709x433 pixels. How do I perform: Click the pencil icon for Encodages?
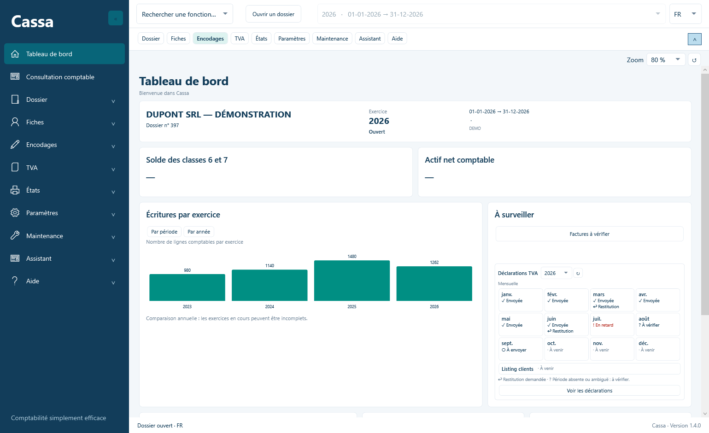pos(15,145)
